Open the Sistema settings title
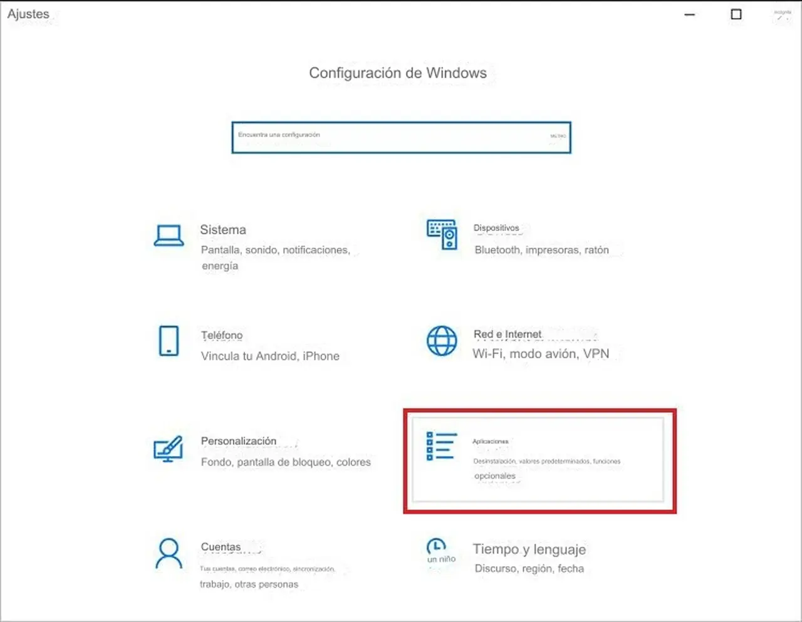Screen dimensions: 802x622 (223, 230)
